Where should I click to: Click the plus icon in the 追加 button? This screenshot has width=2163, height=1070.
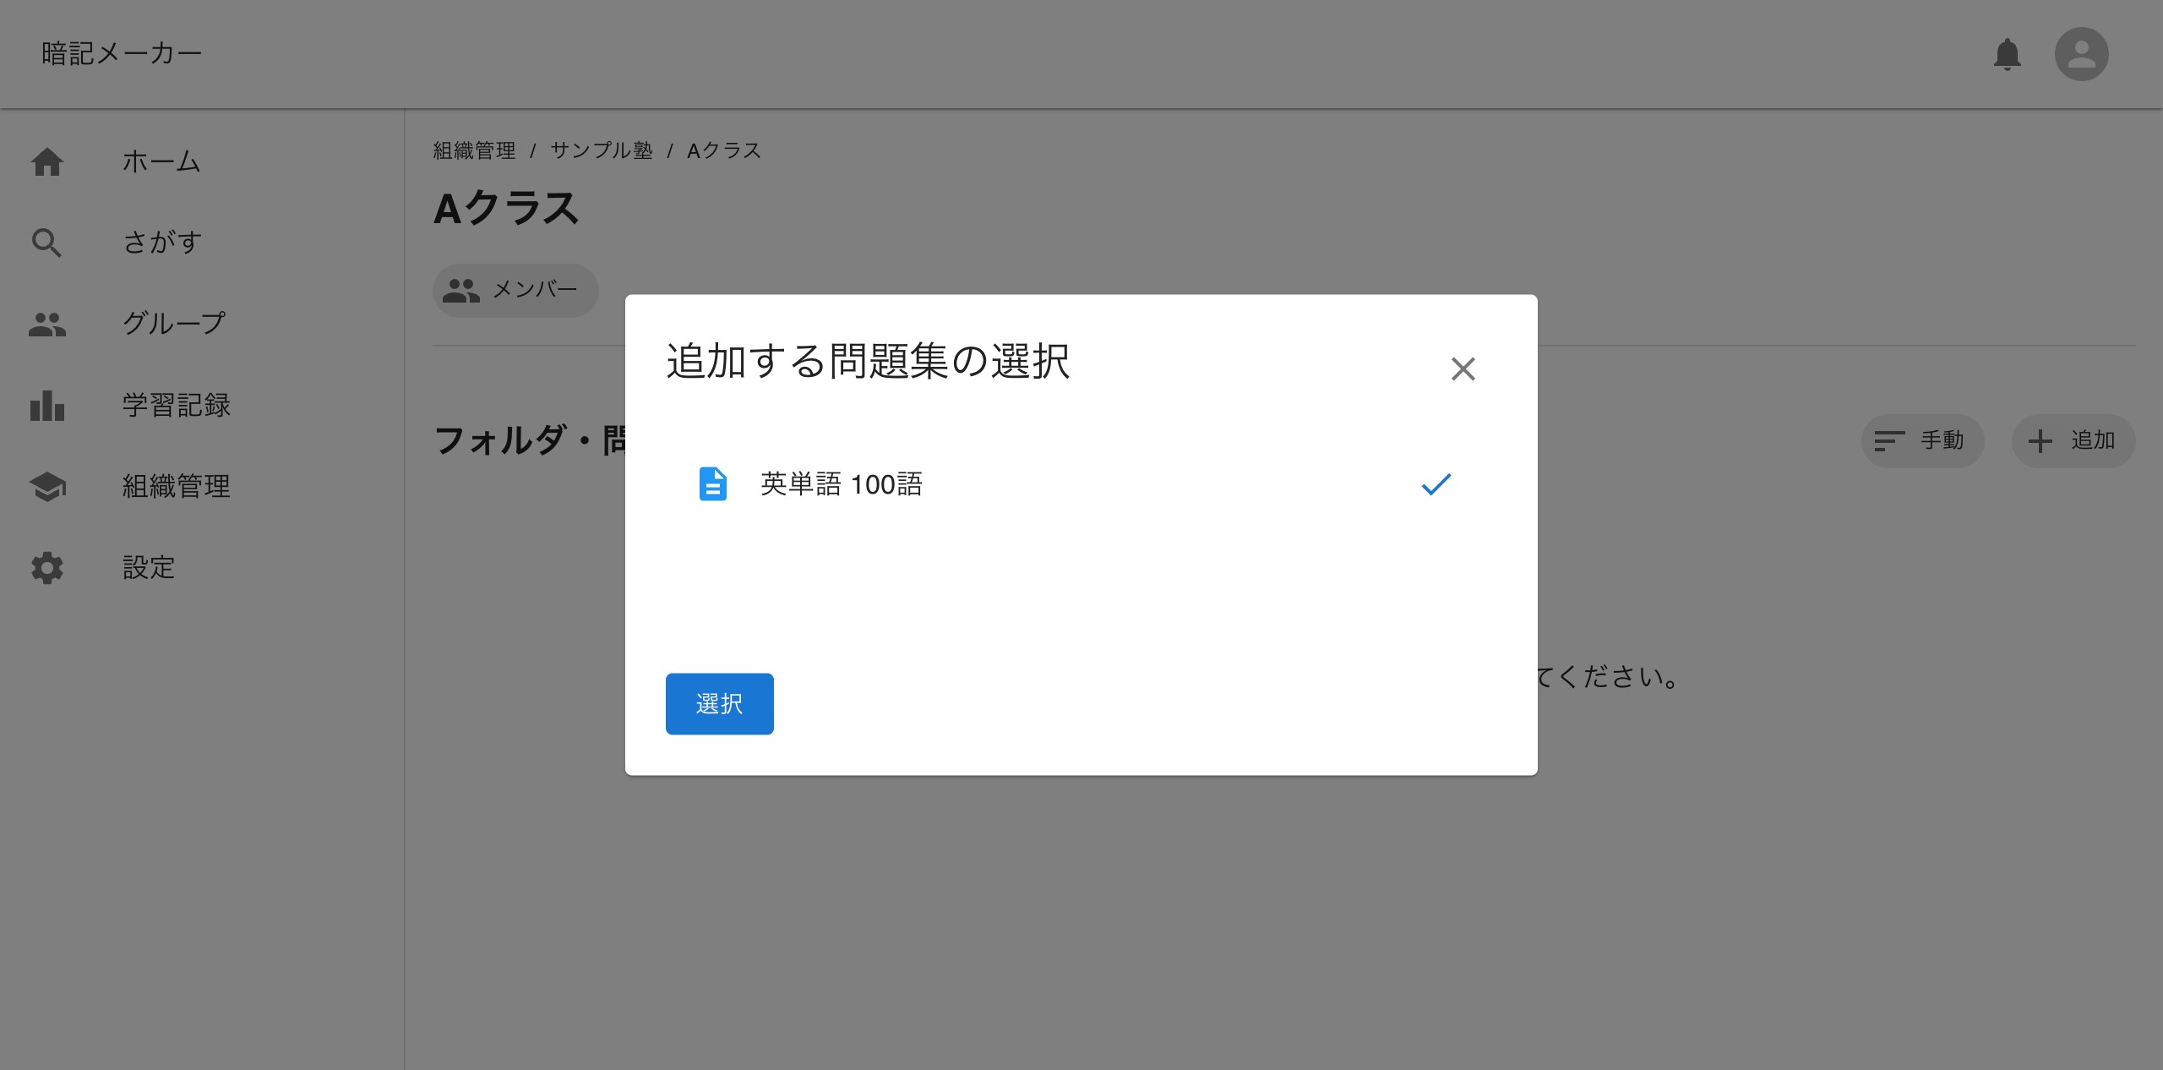(2040, 440)
